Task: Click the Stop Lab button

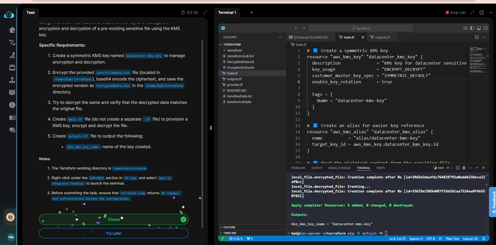Action: (455, 12)
